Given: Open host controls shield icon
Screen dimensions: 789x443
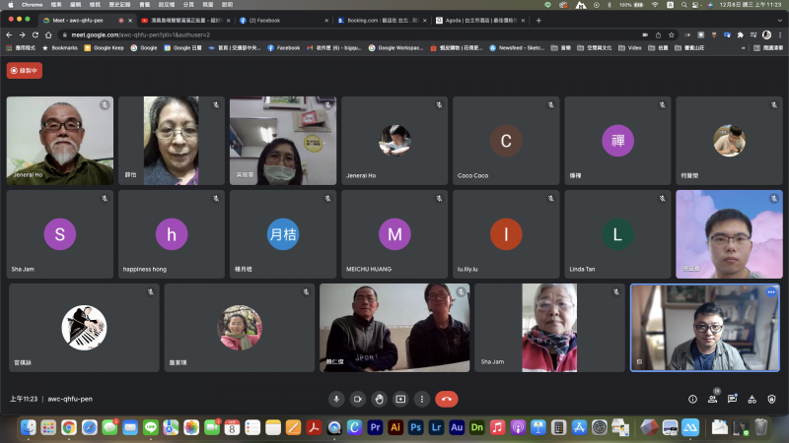Looking at the screenshot, I should point(773,399).
